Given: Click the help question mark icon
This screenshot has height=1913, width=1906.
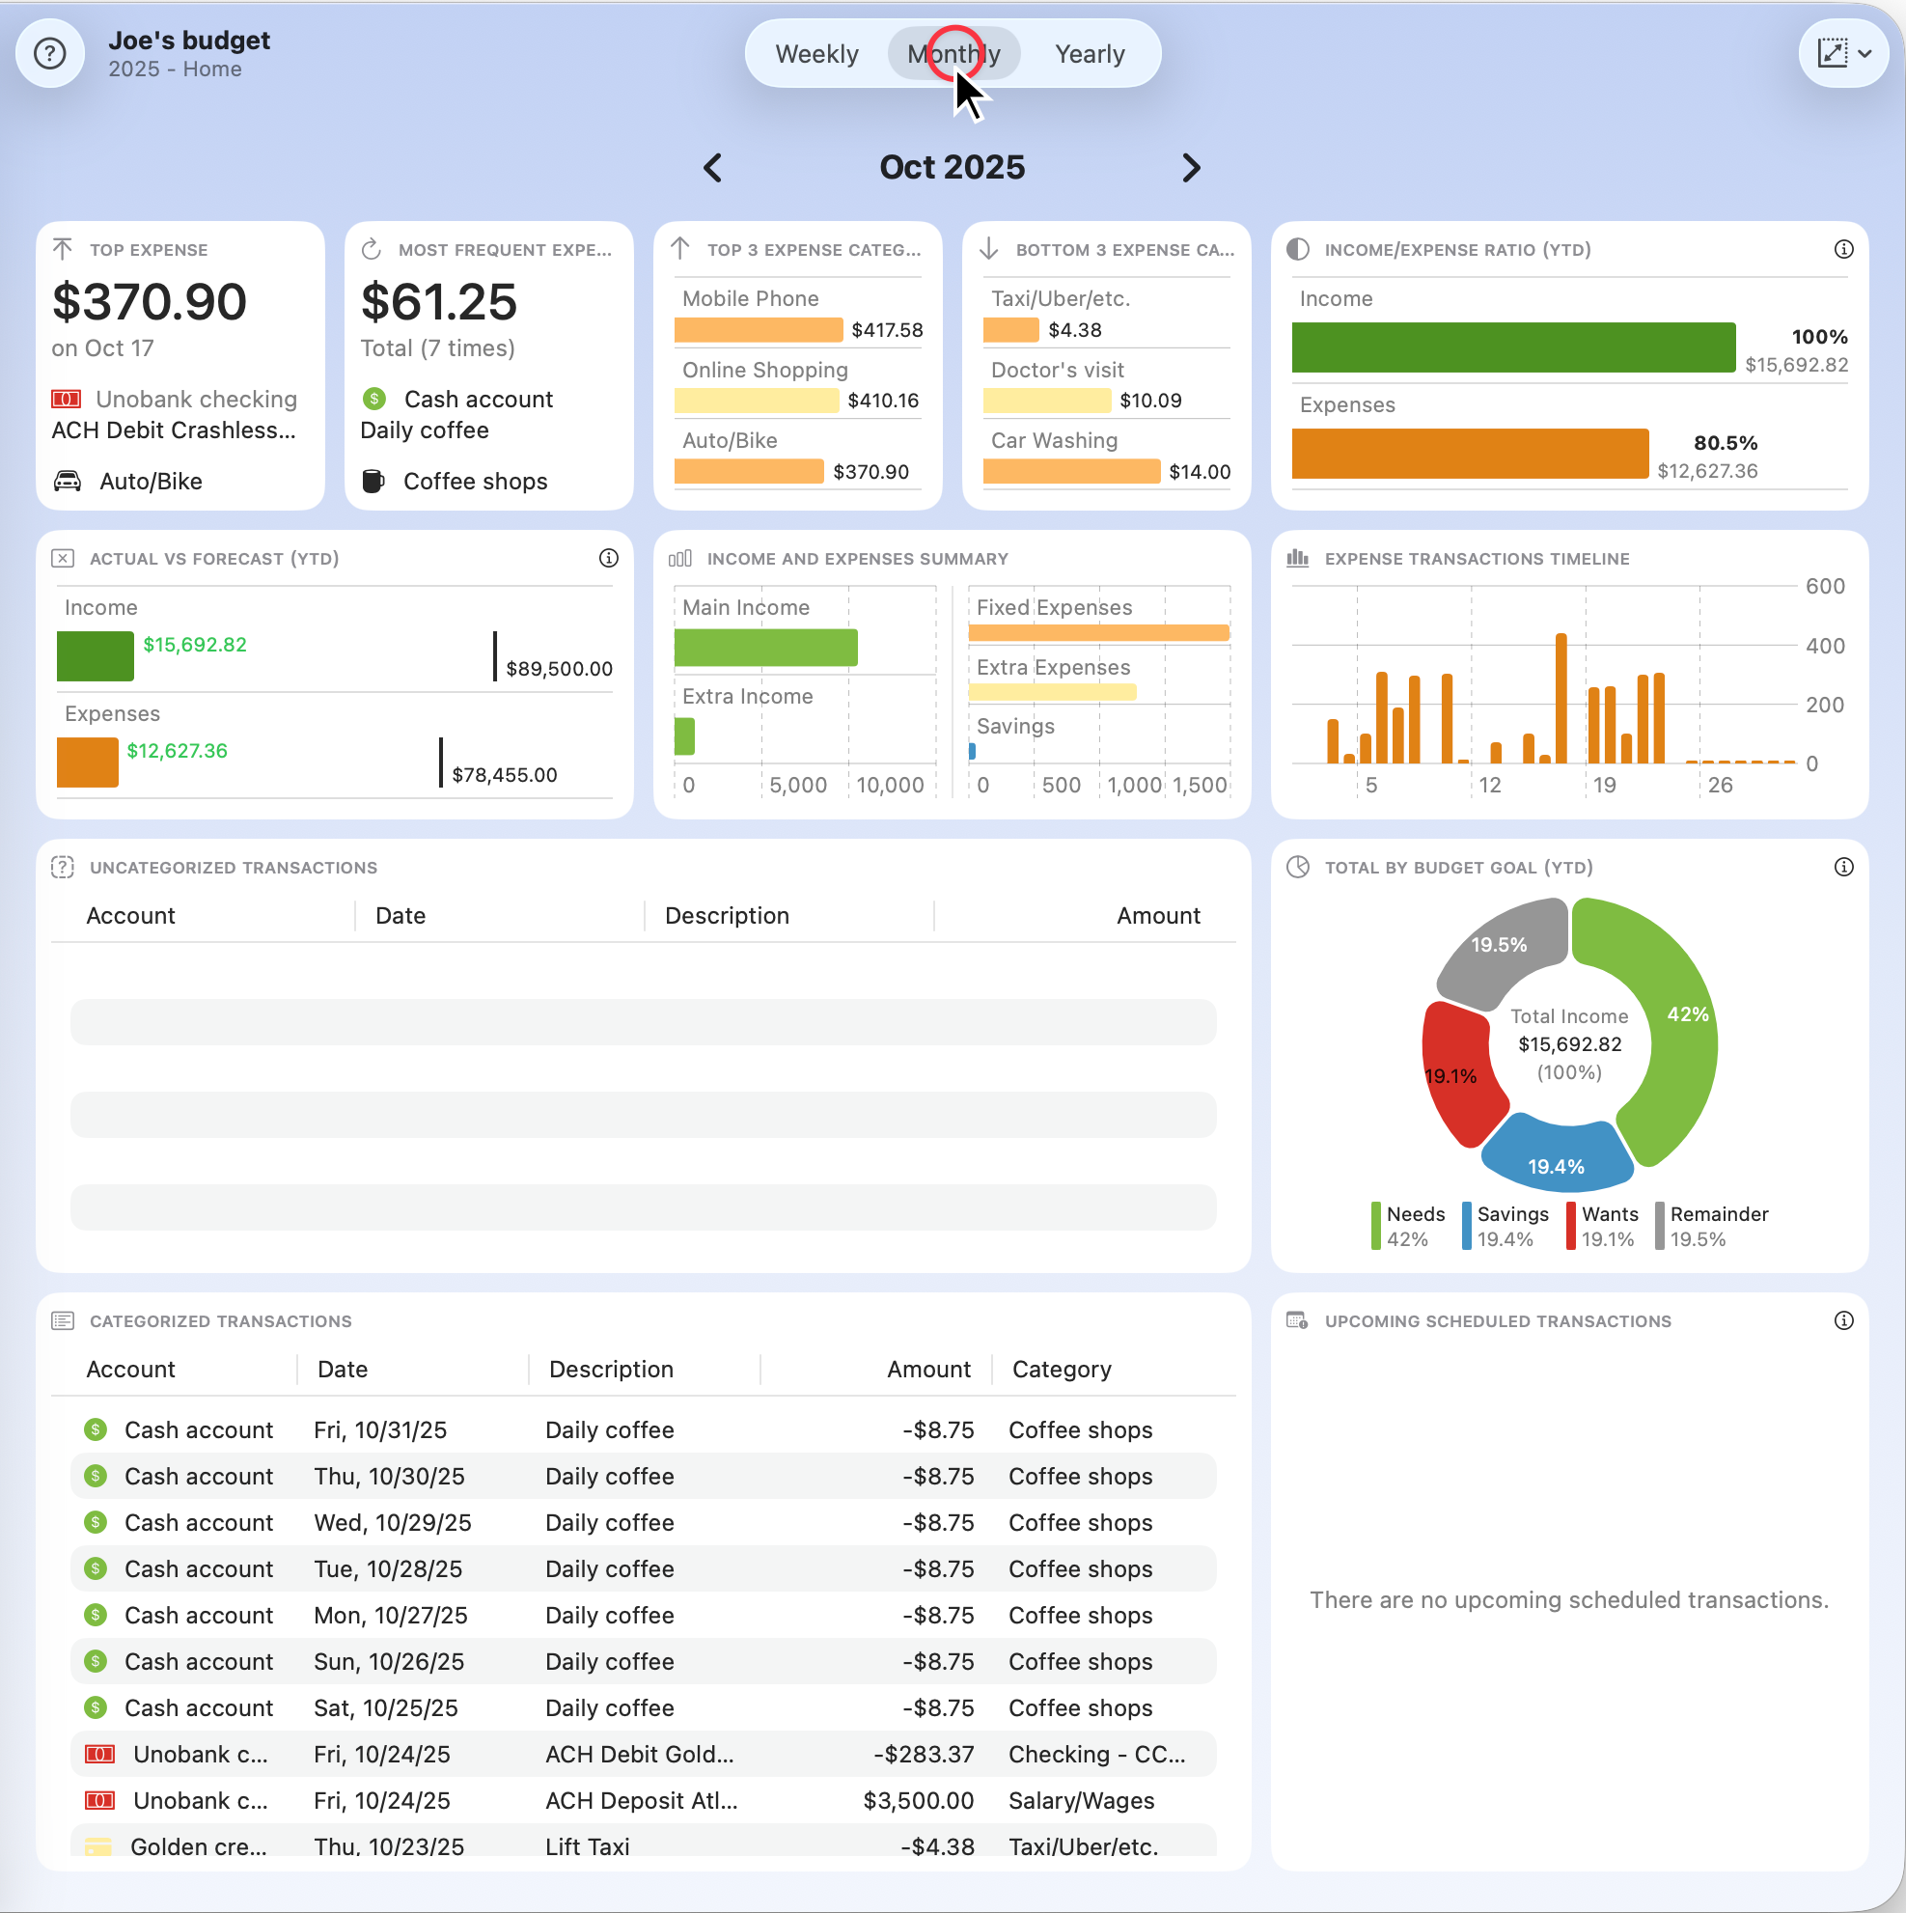Looking at the screenshot, I should click(48, 52).
